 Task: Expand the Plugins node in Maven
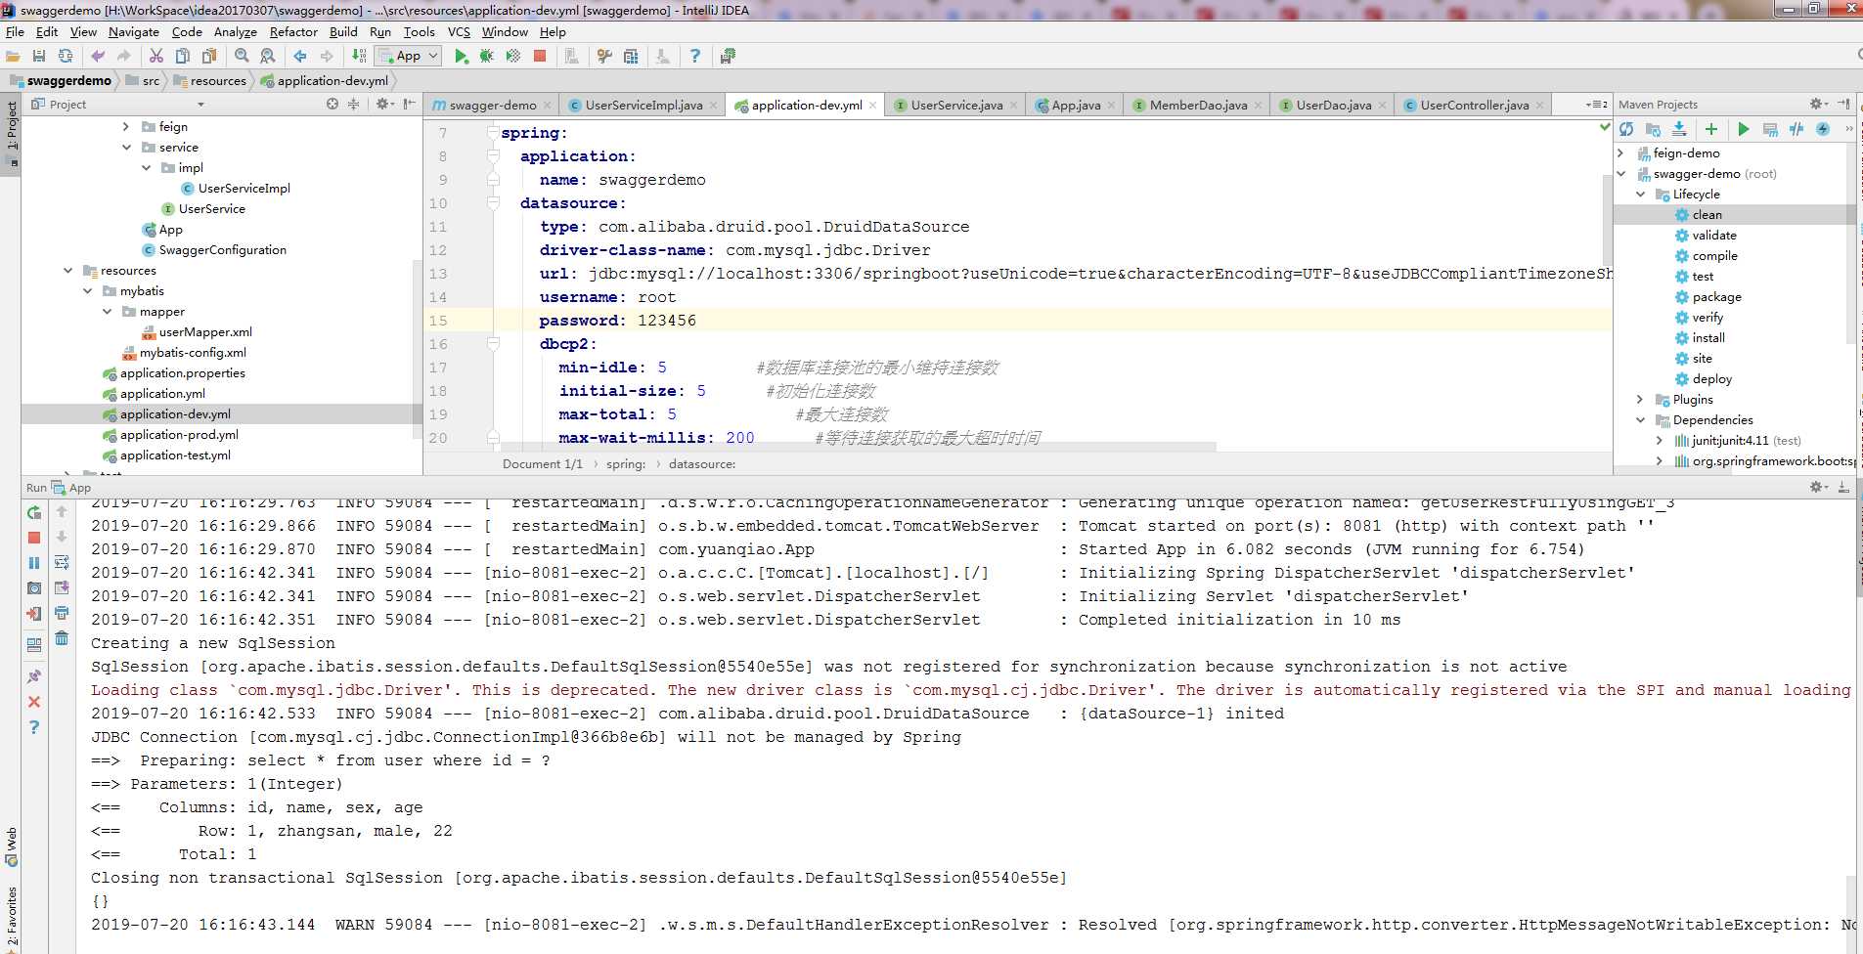[x=1640, y=400]
